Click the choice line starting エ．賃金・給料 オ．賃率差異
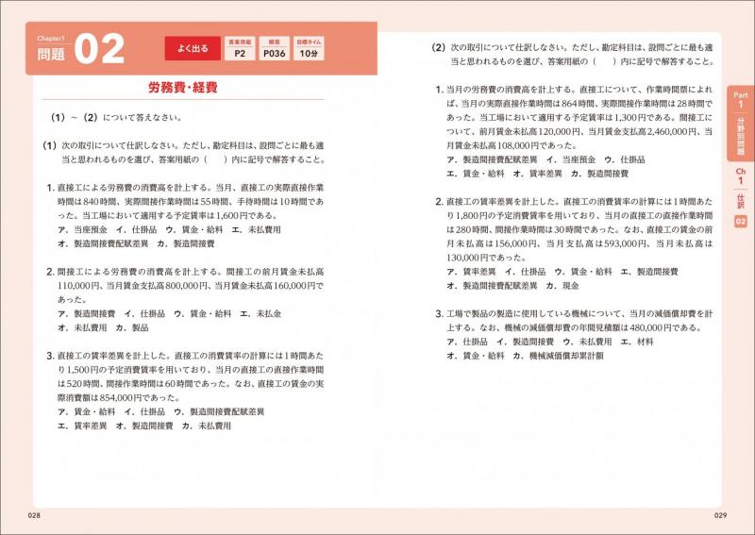755x535 pixels. click(x=537, y=174)
